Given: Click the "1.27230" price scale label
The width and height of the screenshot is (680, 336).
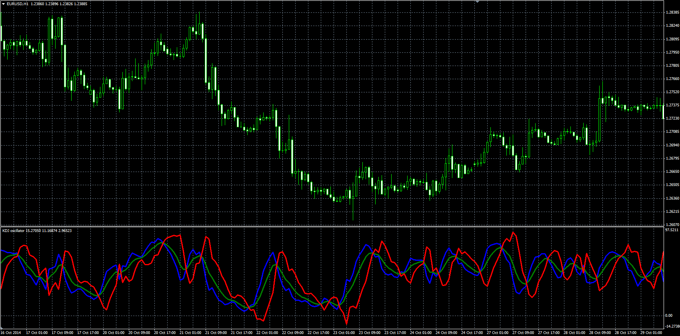Looking at the screenshot, I should [672, 118].
